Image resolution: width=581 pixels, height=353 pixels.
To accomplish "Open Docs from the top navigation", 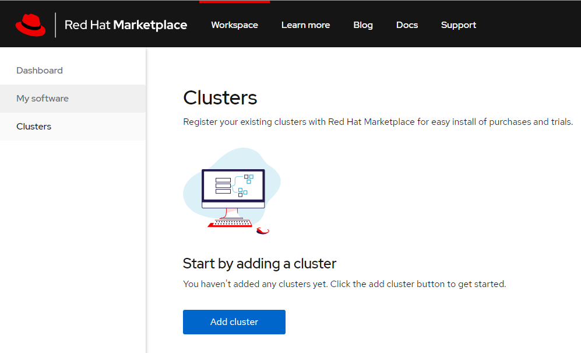I will click(407, 25).
